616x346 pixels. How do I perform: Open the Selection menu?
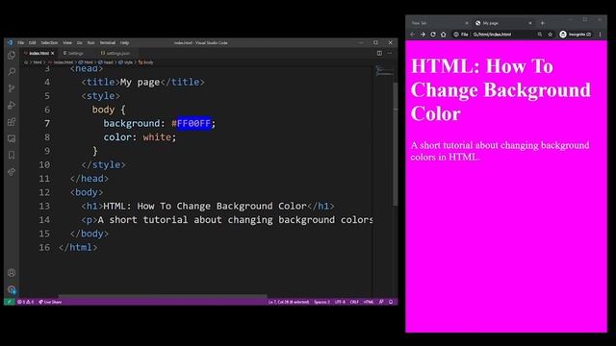point(49,42)
